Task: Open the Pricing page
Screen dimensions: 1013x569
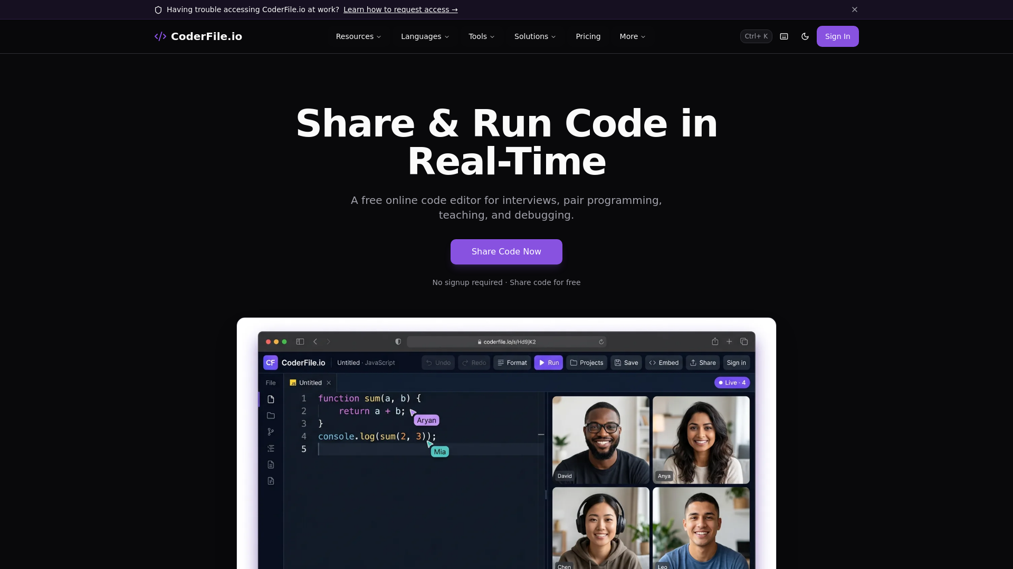Action: pos(588,36)
